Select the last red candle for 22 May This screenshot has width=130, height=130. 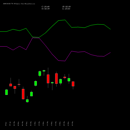point(73,84)
